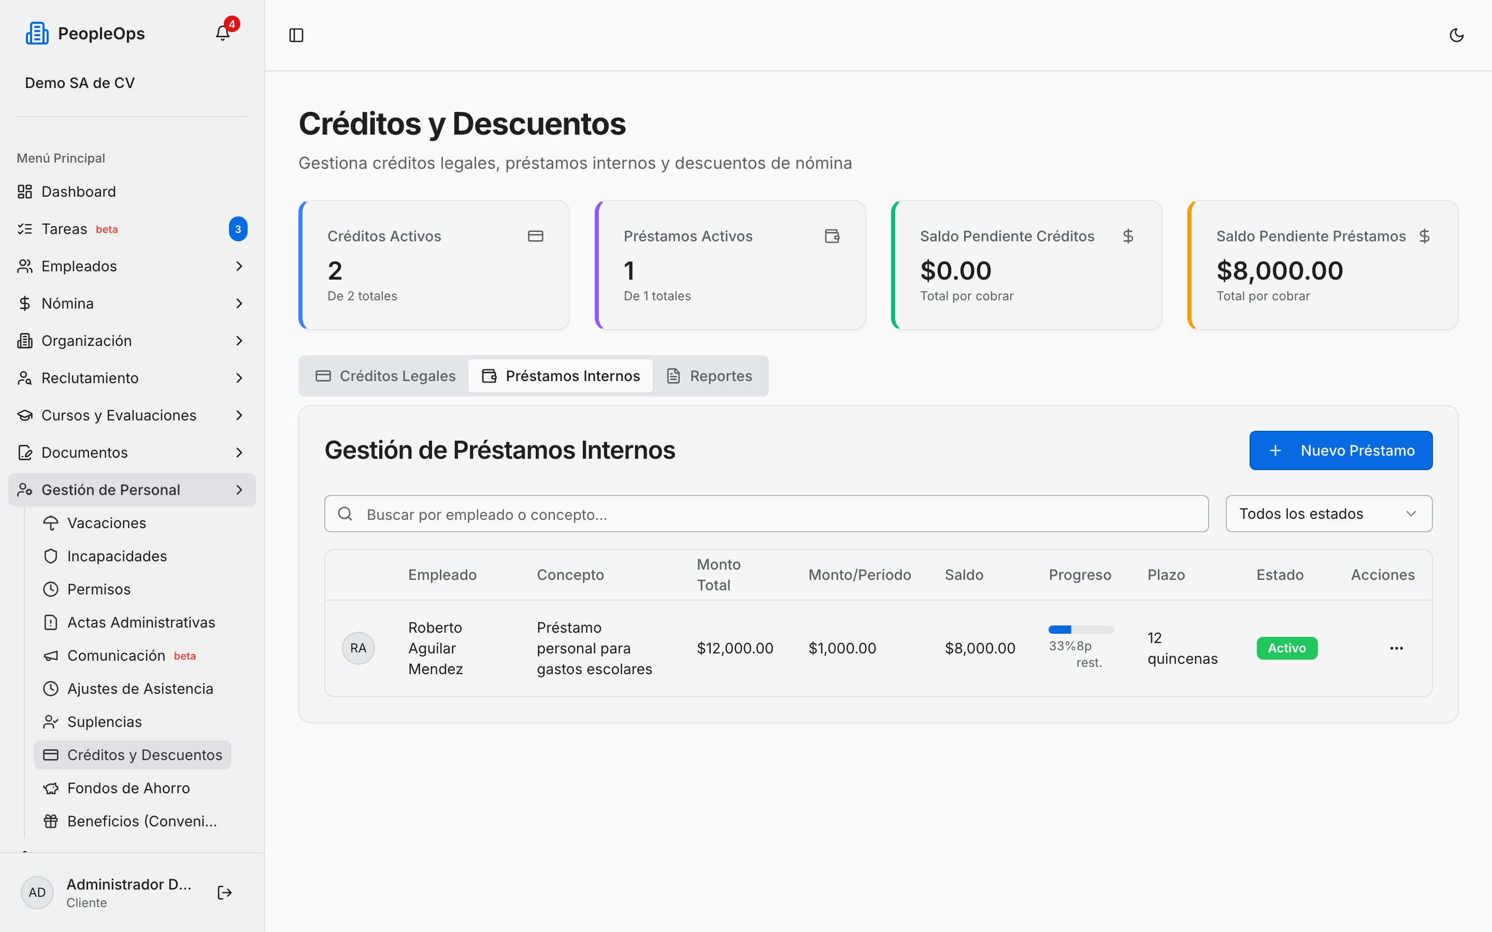This screenshot has height=932, width=1492.
Task: Switch to the Créditos Legales tab
Action: click(x=385, y=376)
